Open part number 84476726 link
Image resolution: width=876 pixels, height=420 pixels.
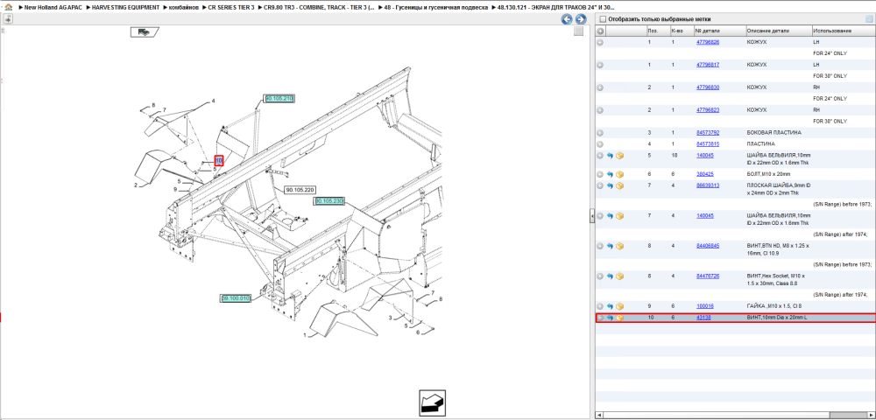(708, 276)
